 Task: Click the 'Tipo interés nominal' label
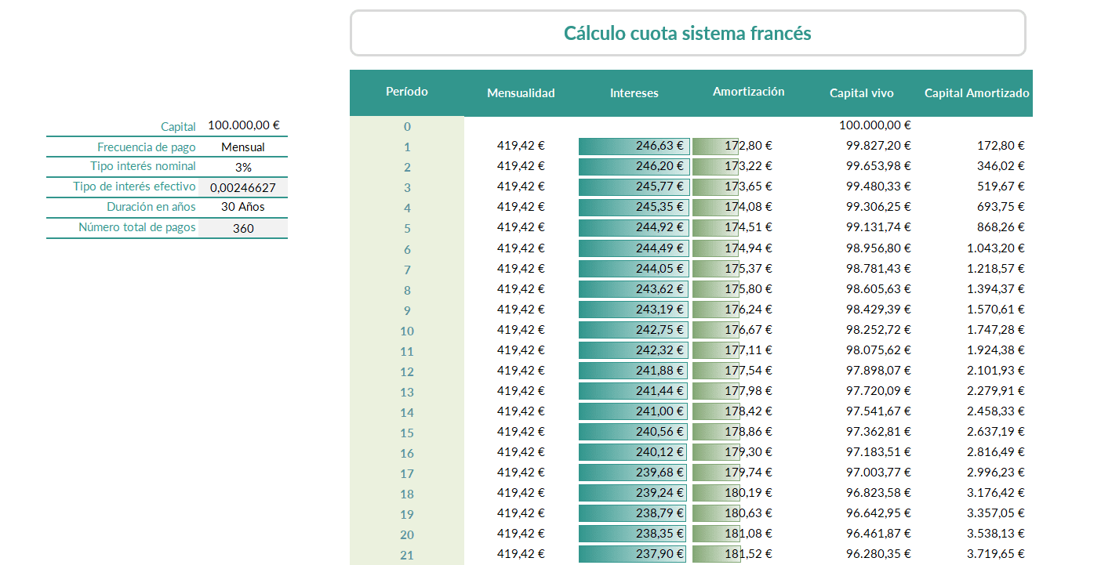(144, 166)
